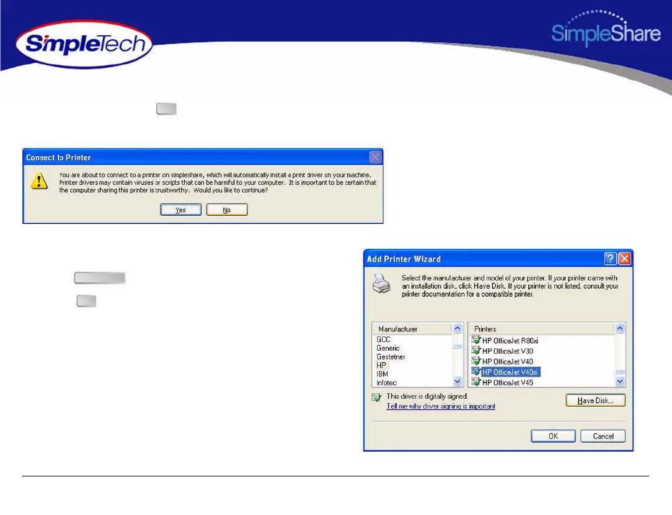
Task: Choose HP OfficeJet V40 printer
Action: point(508,361)
